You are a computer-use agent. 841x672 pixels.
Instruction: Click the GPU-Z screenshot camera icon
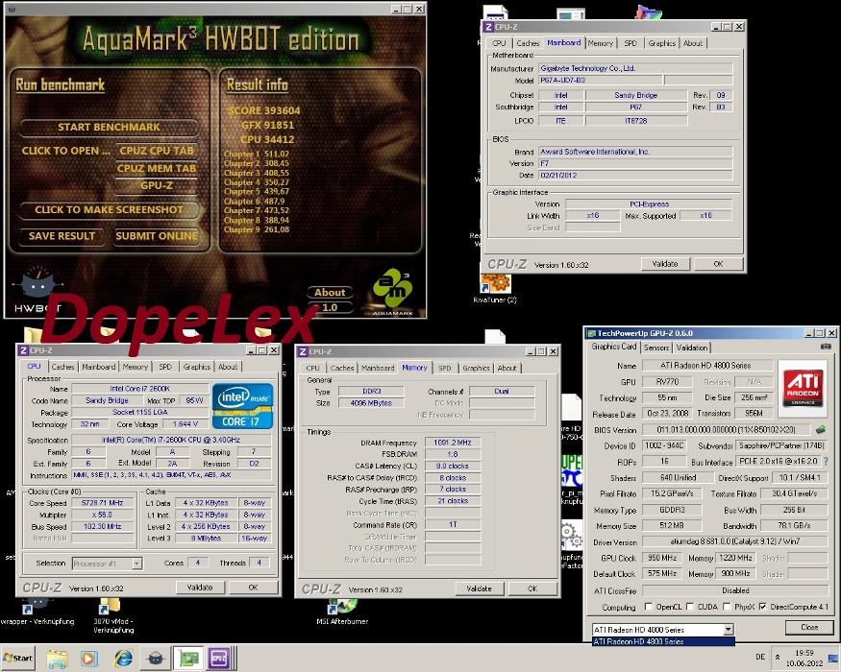826,347
